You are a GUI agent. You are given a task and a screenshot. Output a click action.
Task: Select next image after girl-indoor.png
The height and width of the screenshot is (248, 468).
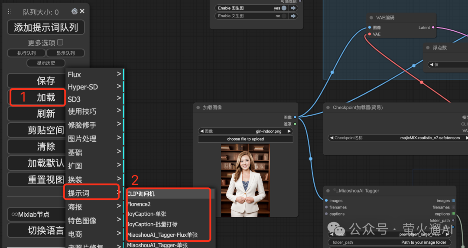point(289,131)
